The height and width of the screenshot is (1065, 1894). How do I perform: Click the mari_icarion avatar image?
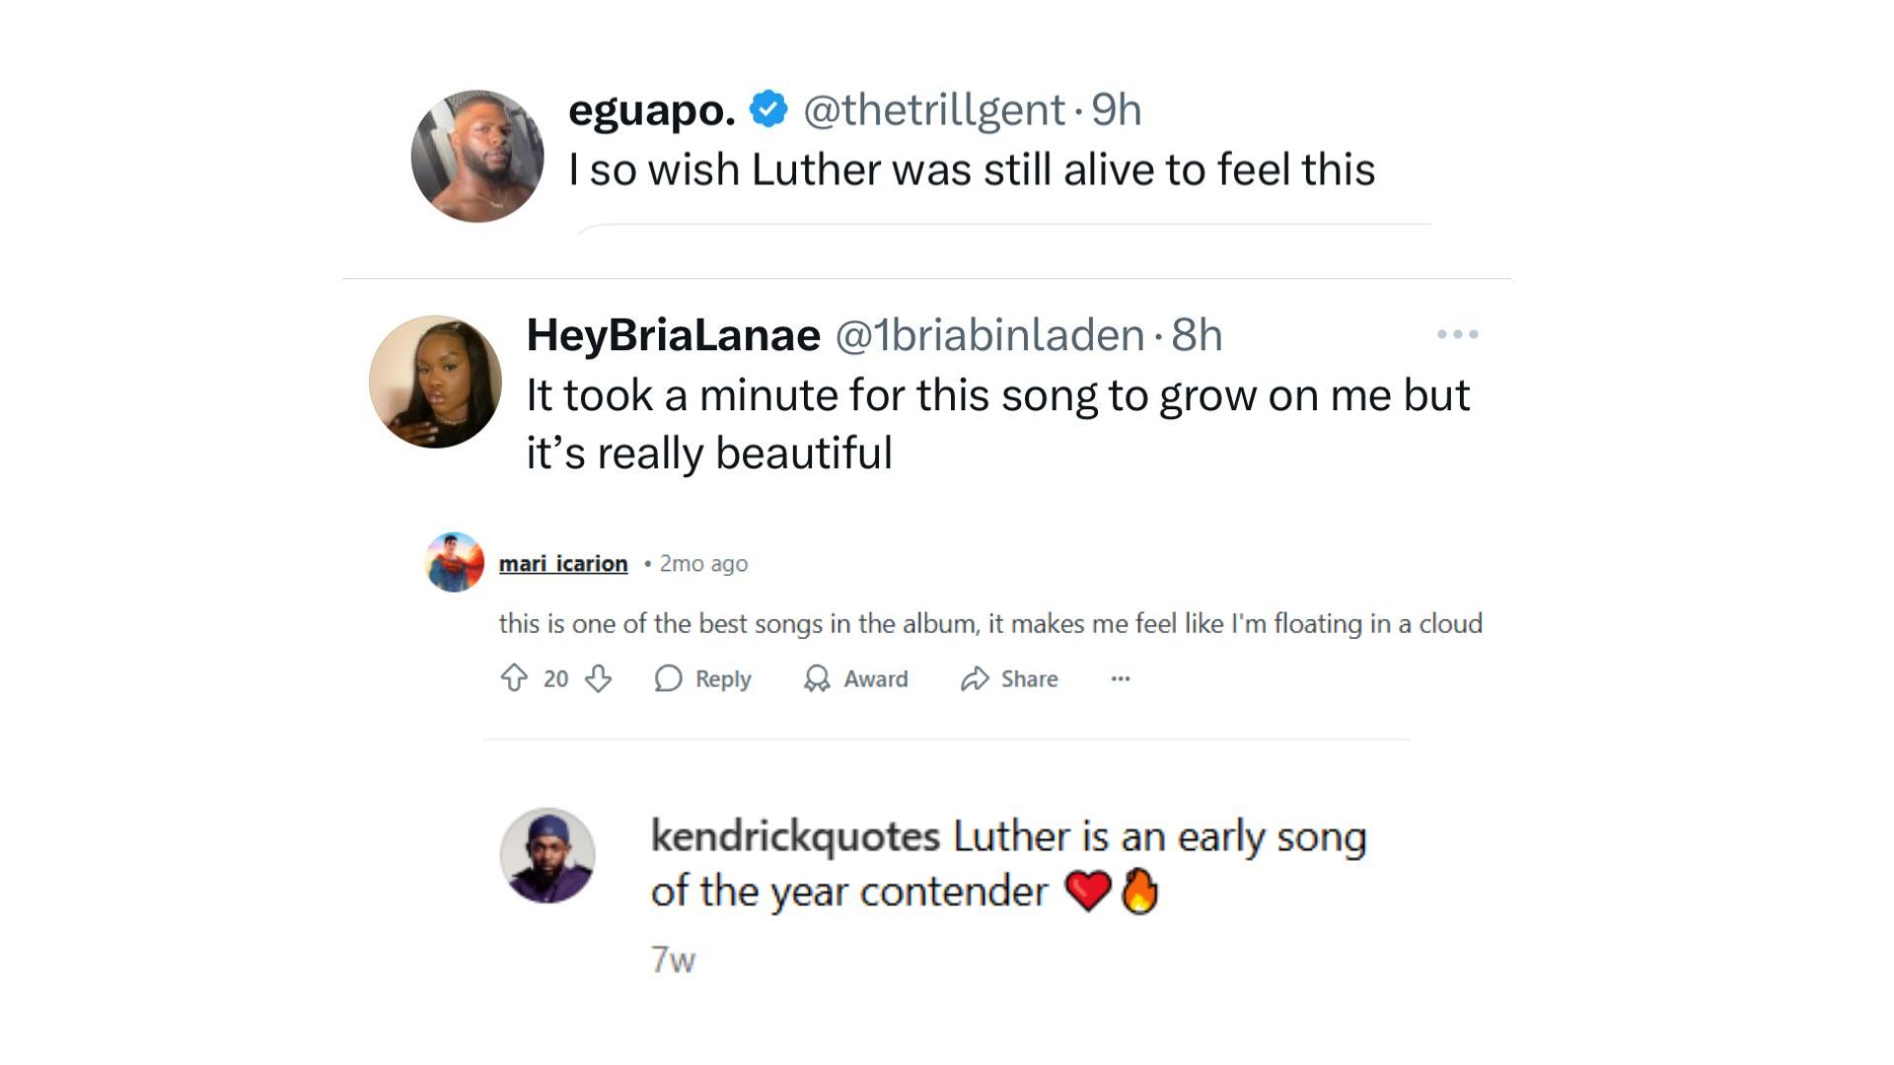(x=454, y=562)
